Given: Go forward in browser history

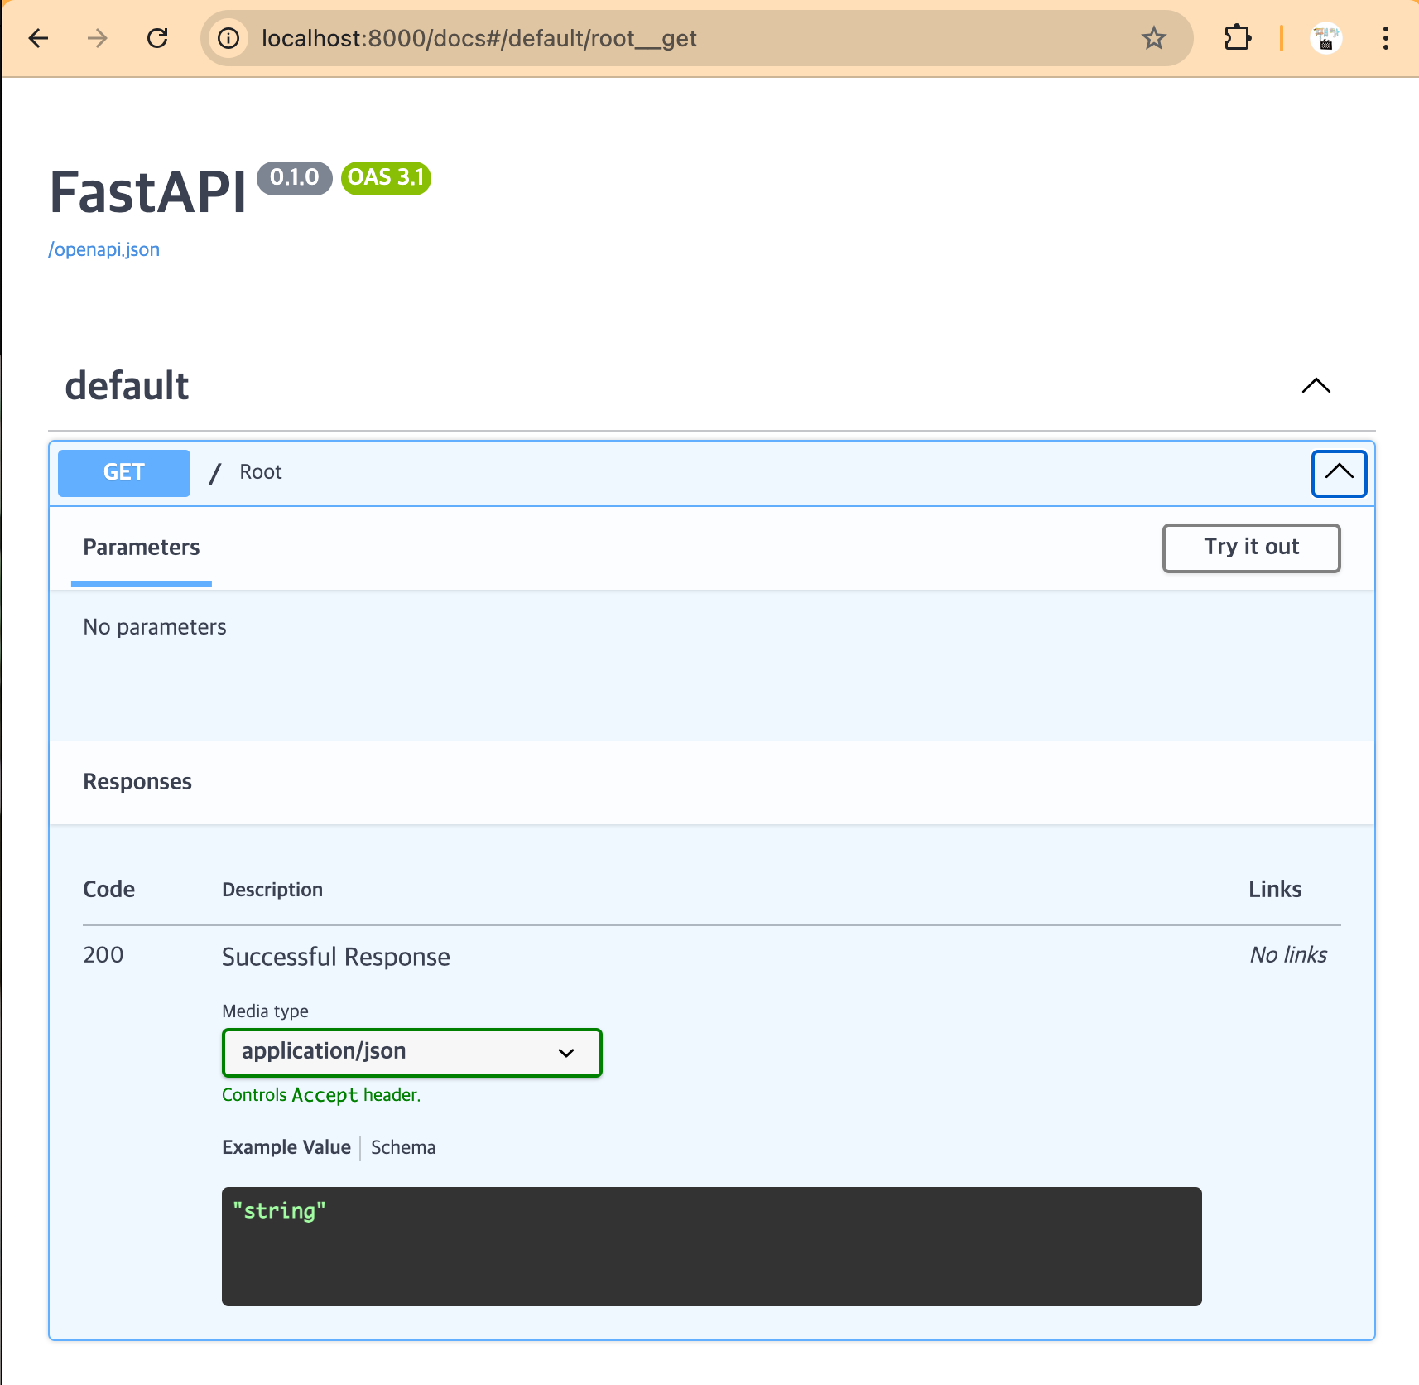Looking at the screenshot, I should coord(98,38).
